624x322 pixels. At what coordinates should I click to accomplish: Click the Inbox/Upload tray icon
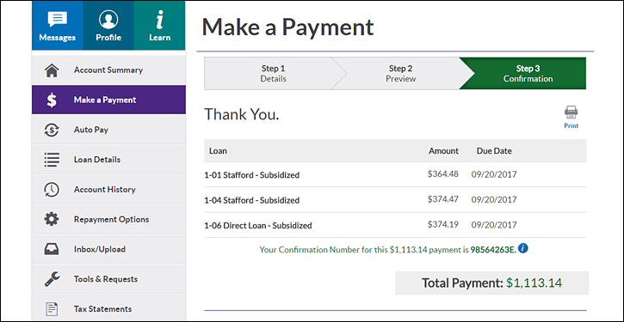[52, 249]
